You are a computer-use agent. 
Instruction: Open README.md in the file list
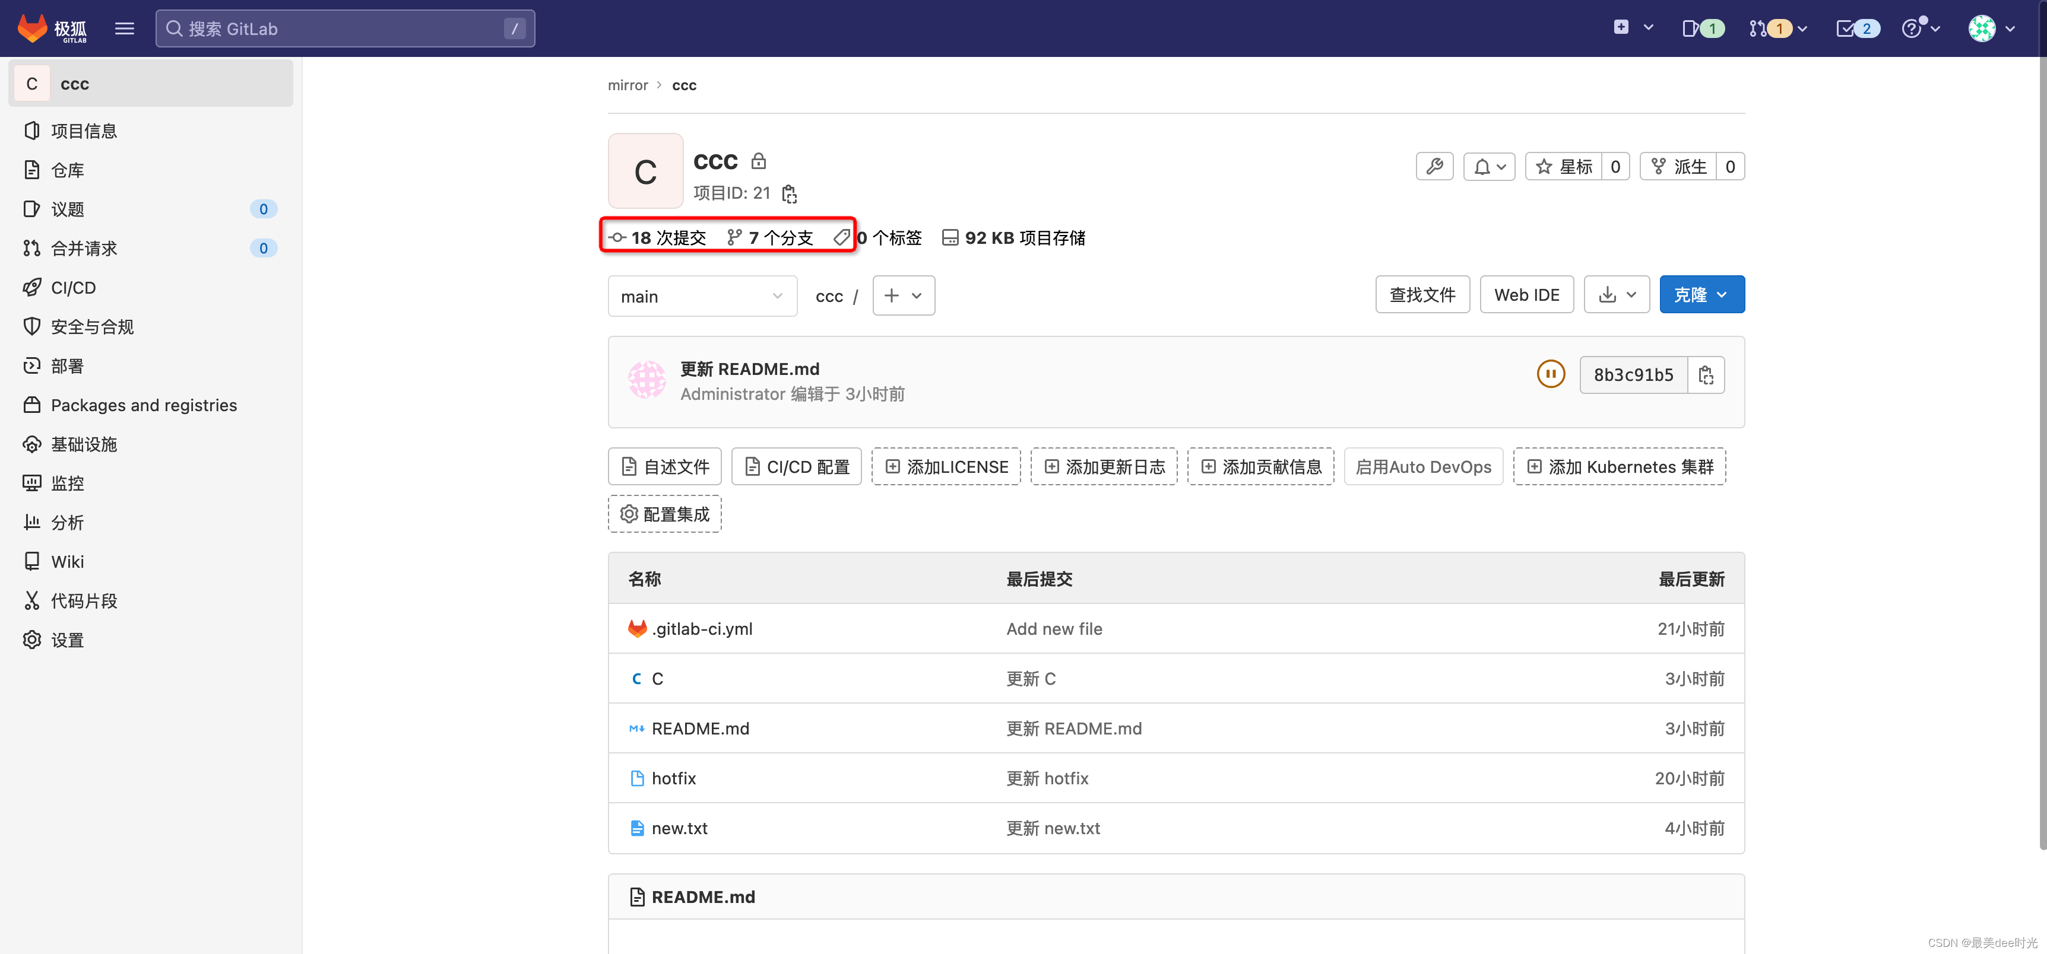(x=700, y=729)
